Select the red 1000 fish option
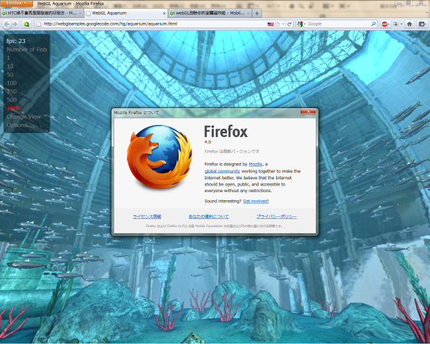The width and height of the screenshot is (430, 344). [x=13, y=108]
